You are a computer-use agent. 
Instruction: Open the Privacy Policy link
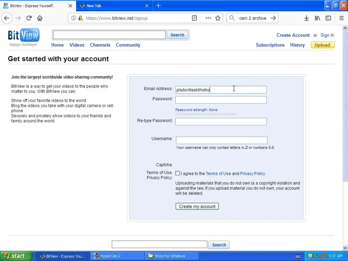(x=253, y=174)
